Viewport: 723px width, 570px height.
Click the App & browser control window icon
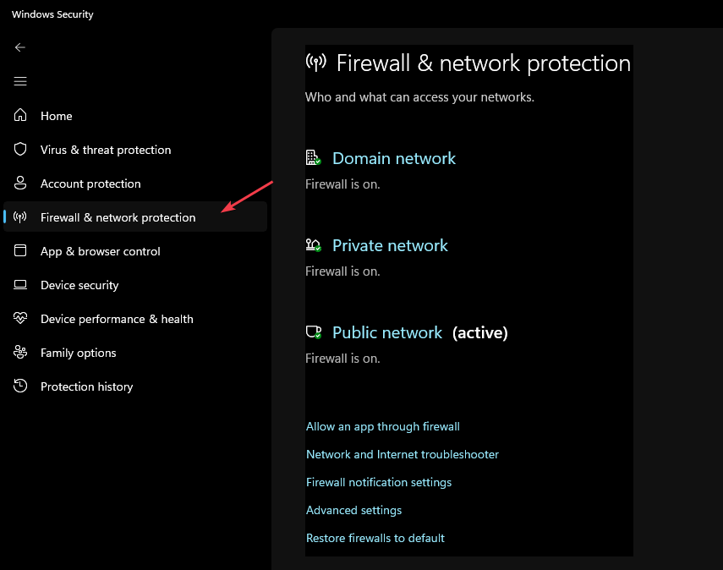coord(20,250)
